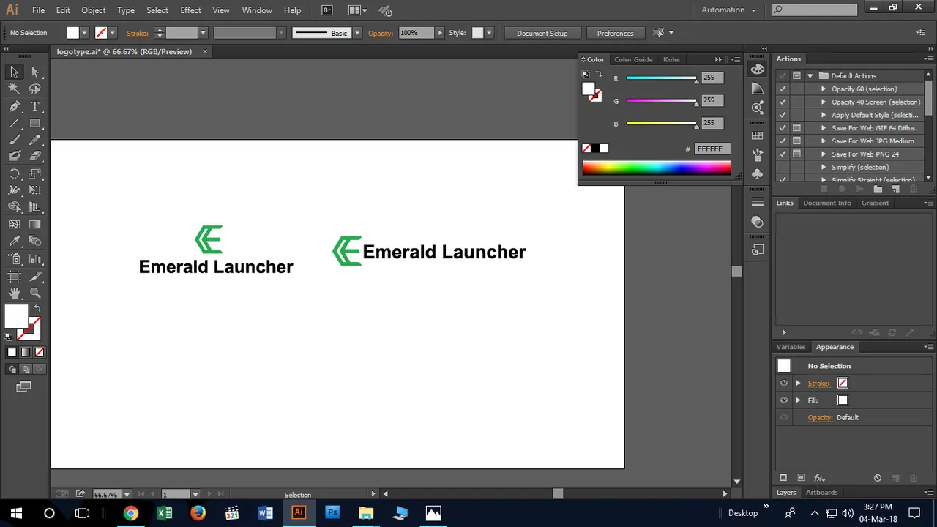This screenshot has height=527, width=937.
Task: Expand the Simplify (selection) action
Action: pyautogui.click(x=824, y=167)
